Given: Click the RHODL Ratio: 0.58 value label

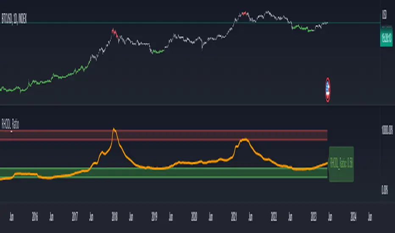Looking at the screenshot, I should pyautogui.click(x=341, y=164).
